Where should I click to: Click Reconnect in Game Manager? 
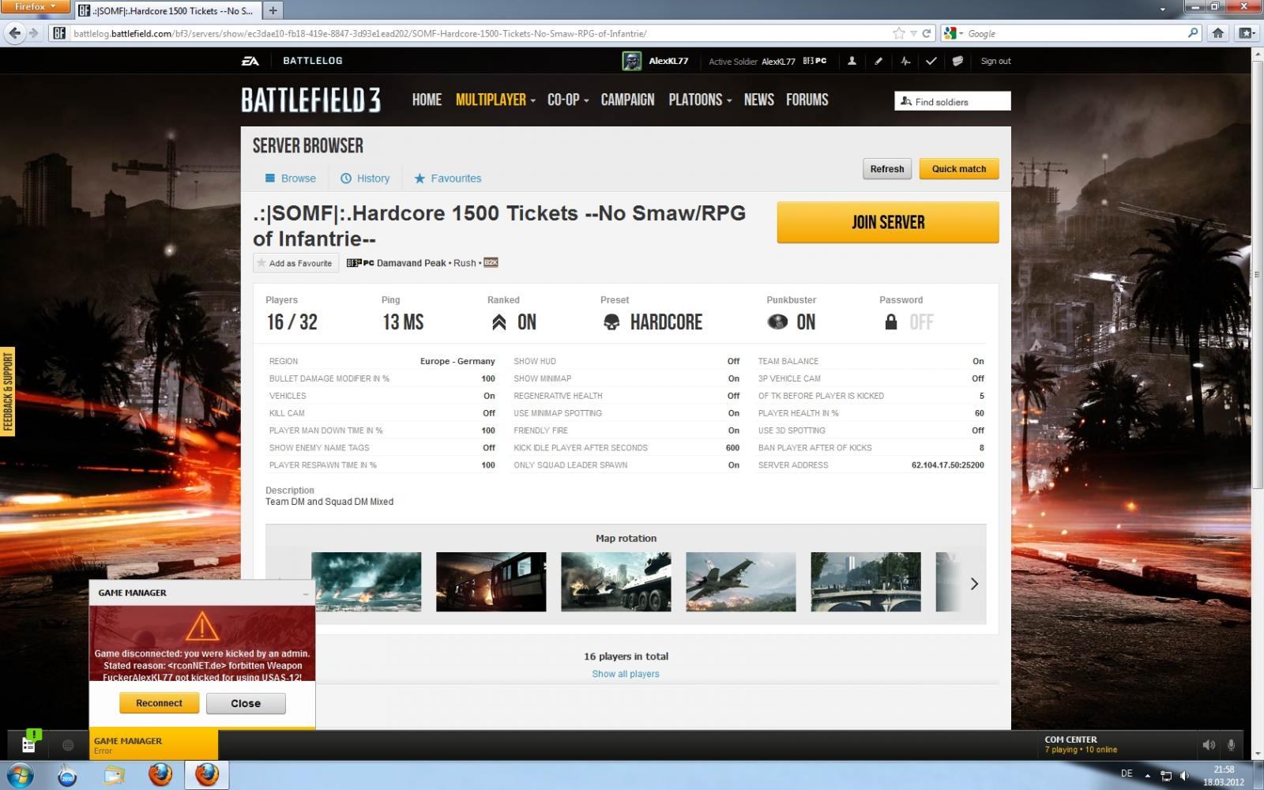159,703
